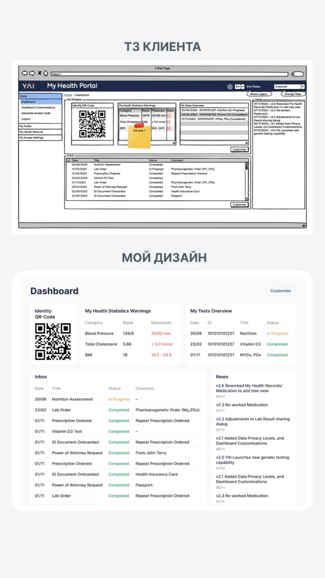325x578 pixels.
Task: Click the magnifier search pill in wireframe browser
Action: tap(298, 74)
